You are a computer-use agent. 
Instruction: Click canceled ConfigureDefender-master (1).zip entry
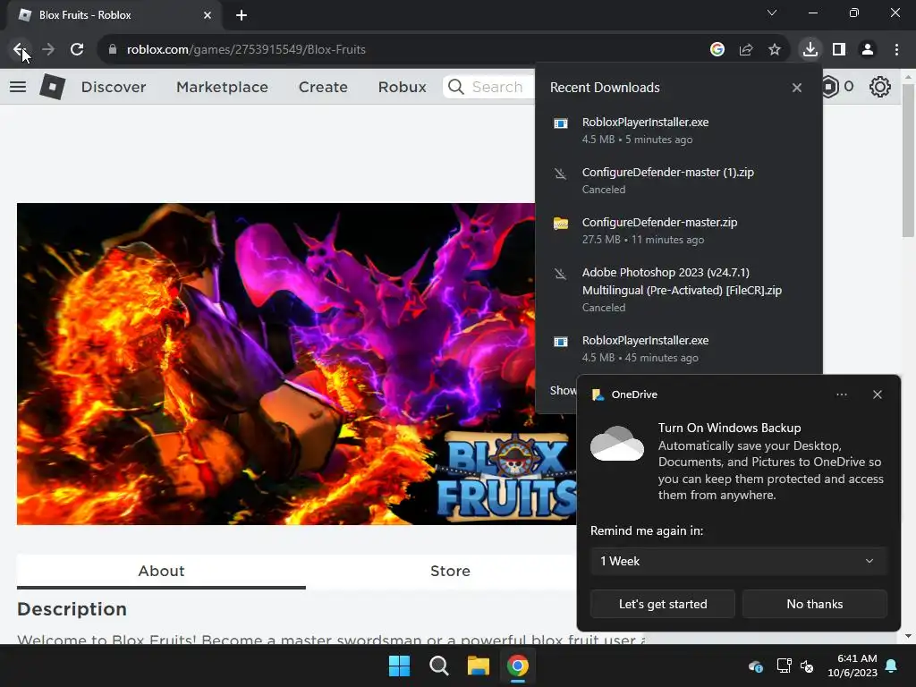pos(679,181)
